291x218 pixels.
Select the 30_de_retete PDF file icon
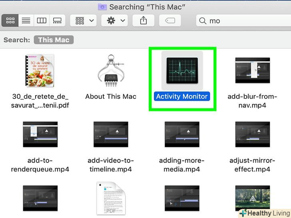coord(40,70)
